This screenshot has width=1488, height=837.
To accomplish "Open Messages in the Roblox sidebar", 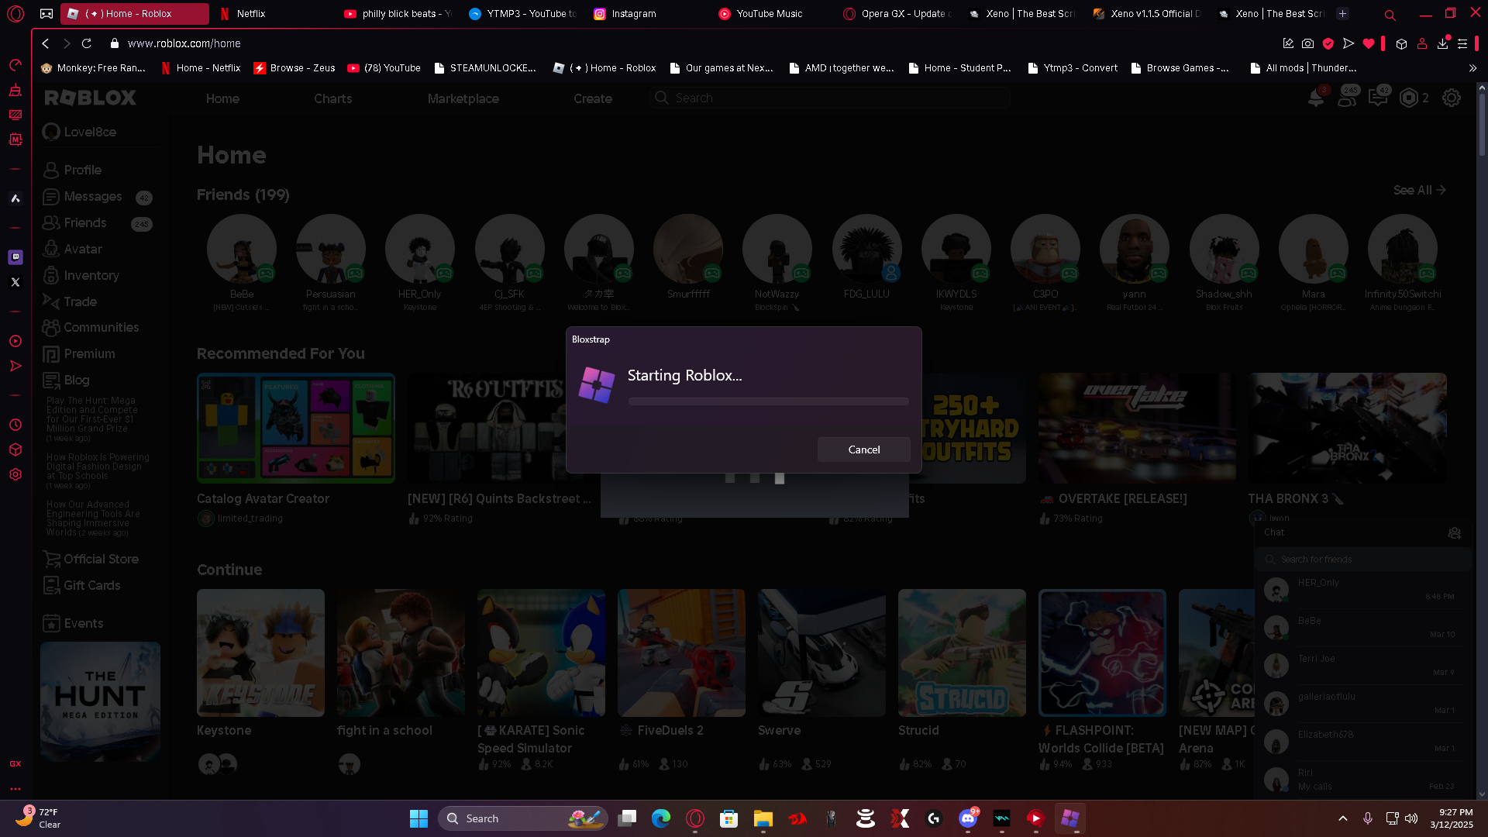I will point(83,197).
